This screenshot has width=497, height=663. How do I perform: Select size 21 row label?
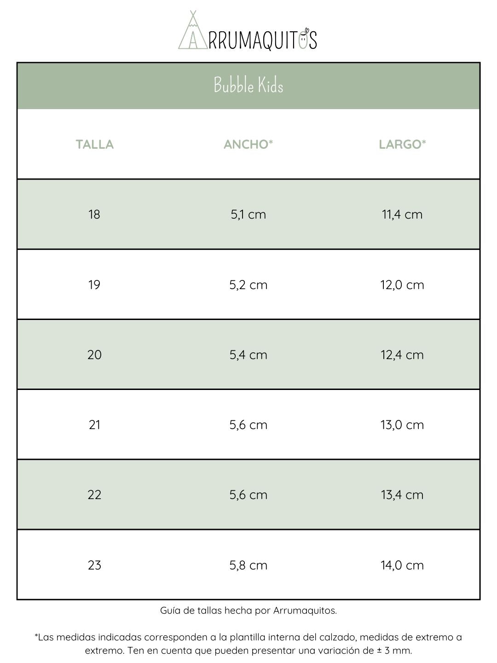(x=94, y=425)
